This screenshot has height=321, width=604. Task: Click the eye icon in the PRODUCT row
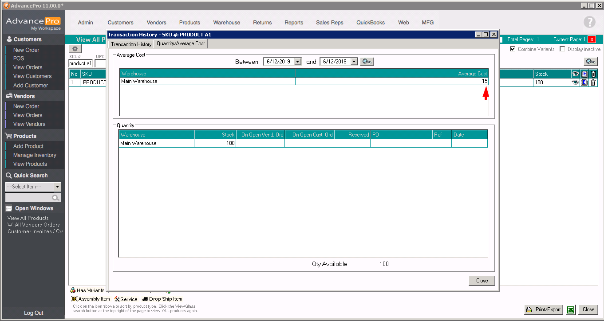[575, 82]
